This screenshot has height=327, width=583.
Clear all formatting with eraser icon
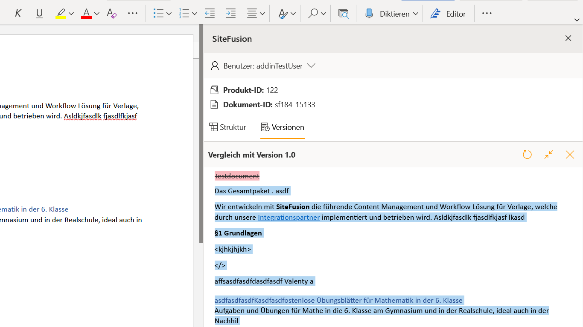[112, 14]
